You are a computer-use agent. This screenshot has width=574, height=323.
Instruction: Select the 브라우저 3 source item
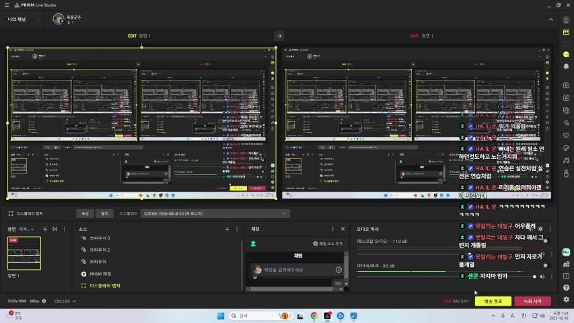(100, 238)
